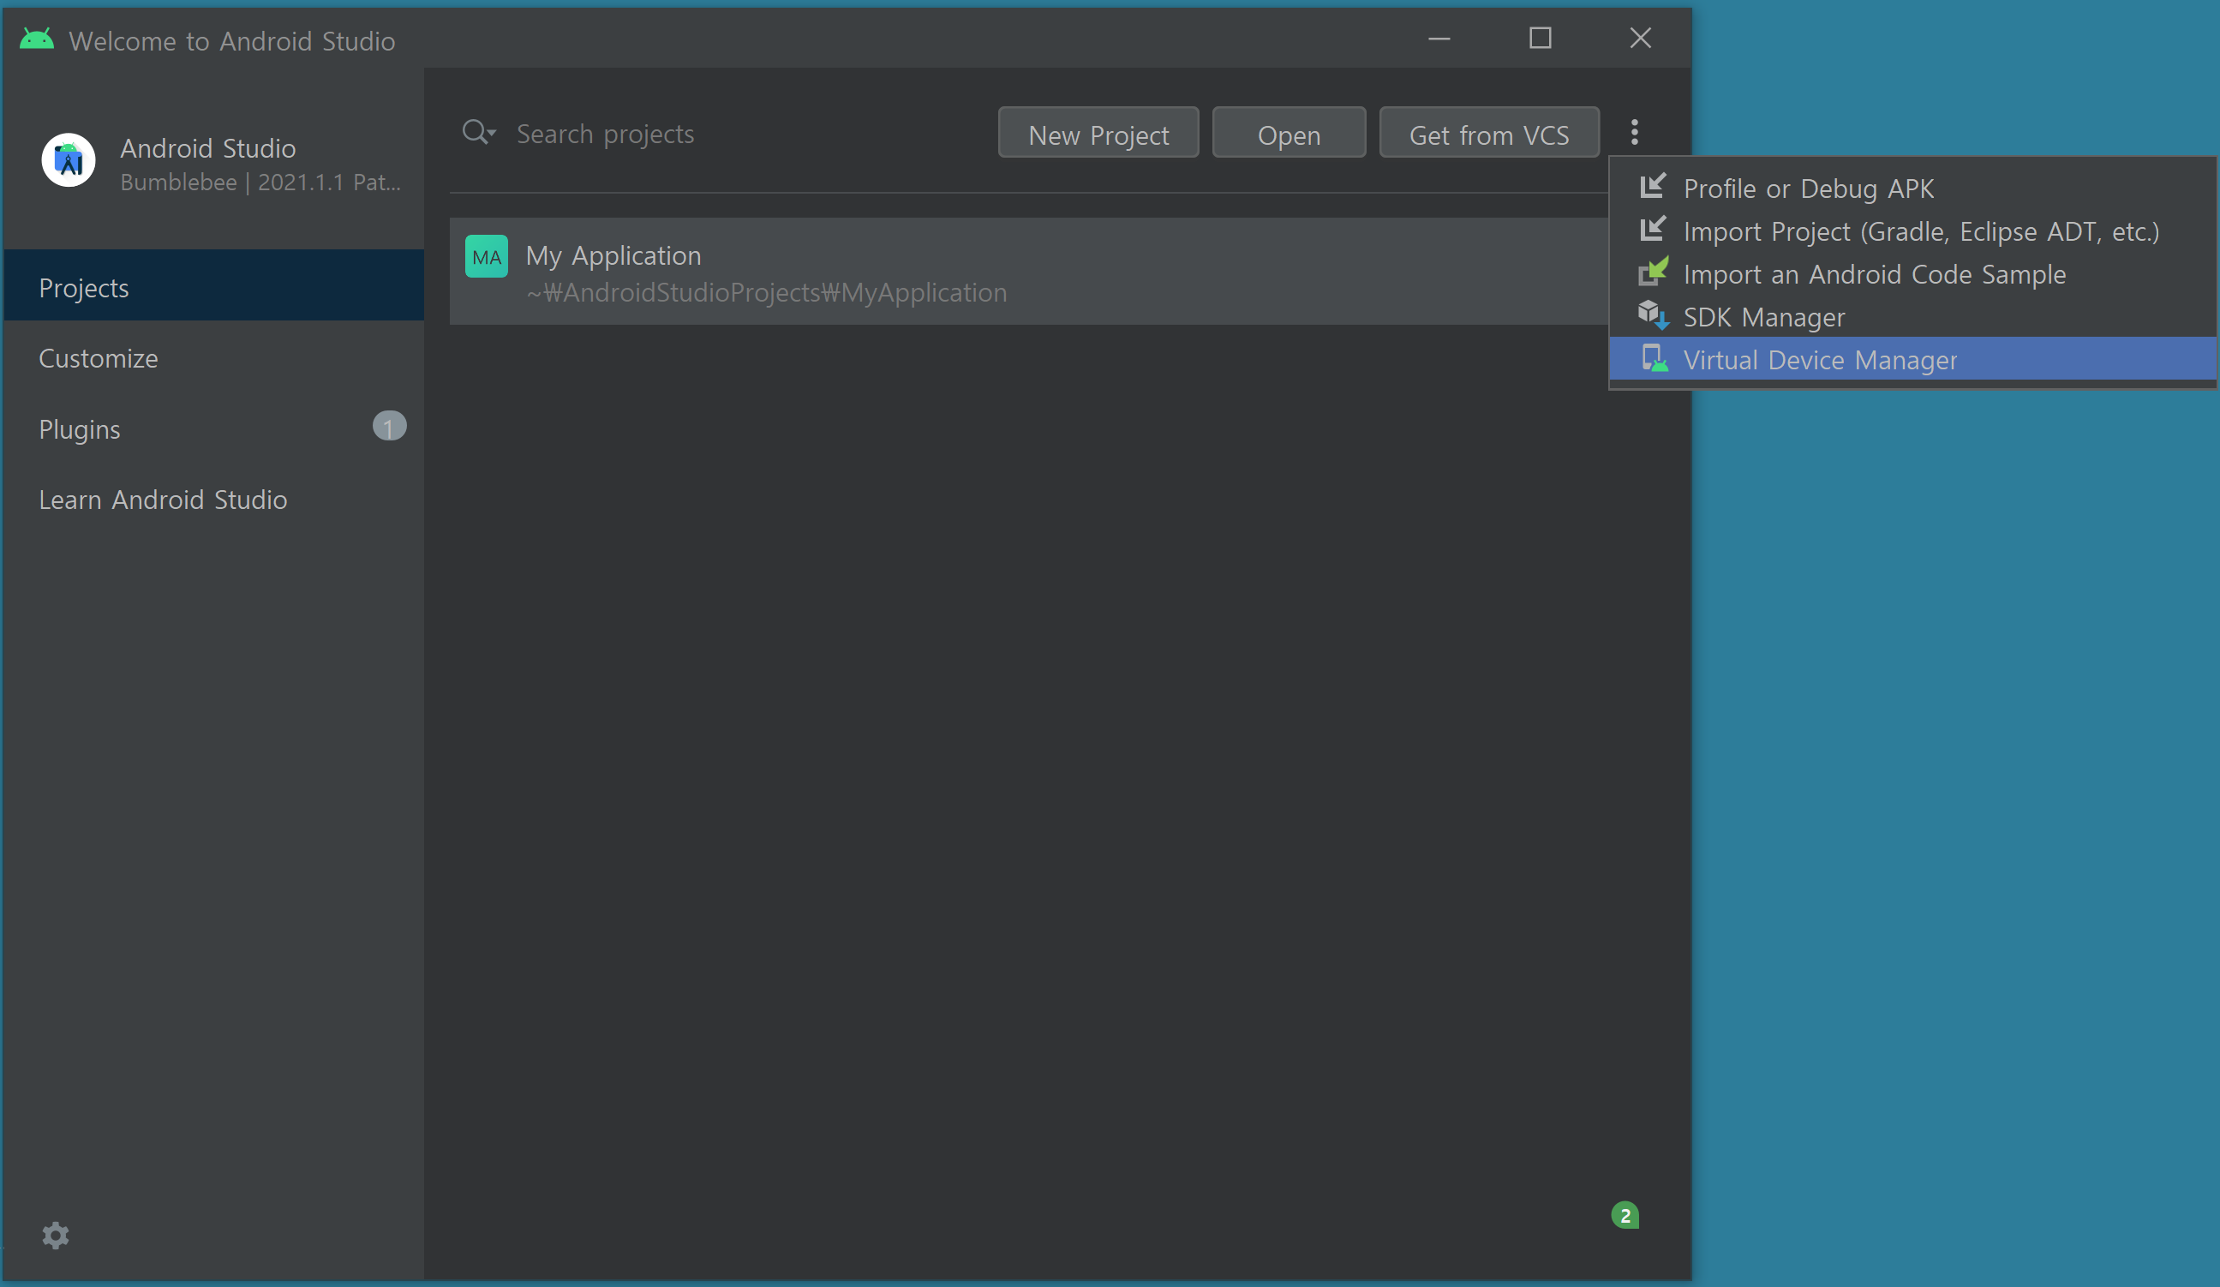Click the Profile or Debug APK arrow icon

1653,187
